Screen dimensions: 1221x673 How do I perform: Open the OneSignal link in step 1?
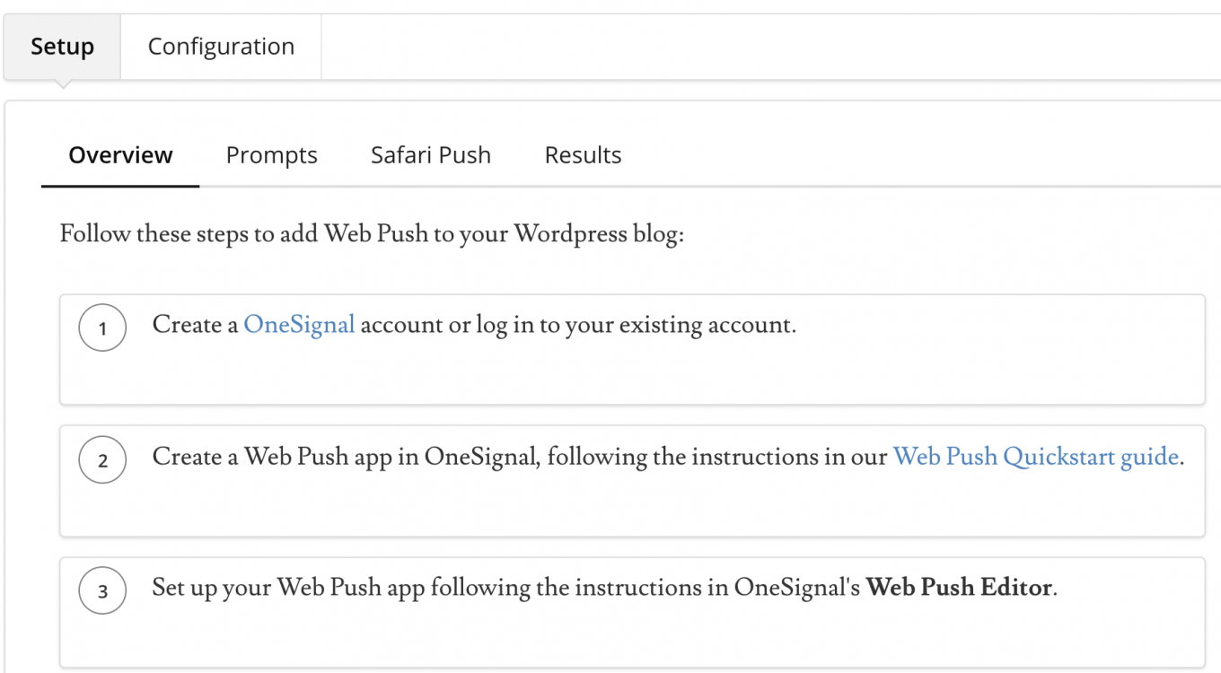[x=299, y=324]
